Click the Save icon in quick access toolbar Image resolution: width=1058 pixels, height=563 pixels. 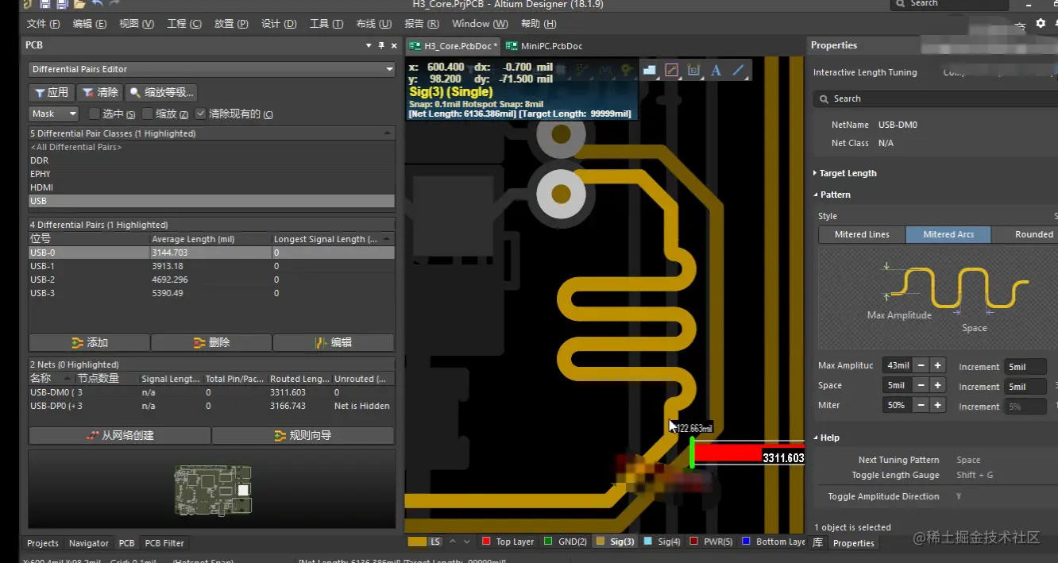45,3
